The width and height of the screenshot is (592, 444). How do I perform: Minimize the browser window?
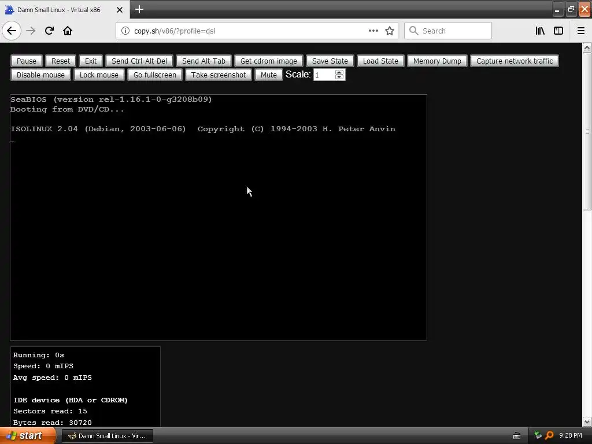pyautogui.click(x=557, y=9)
